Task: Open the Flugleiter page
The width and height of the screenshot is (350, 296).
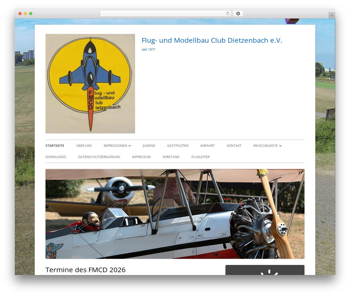Action: click(x=200, y=157)
